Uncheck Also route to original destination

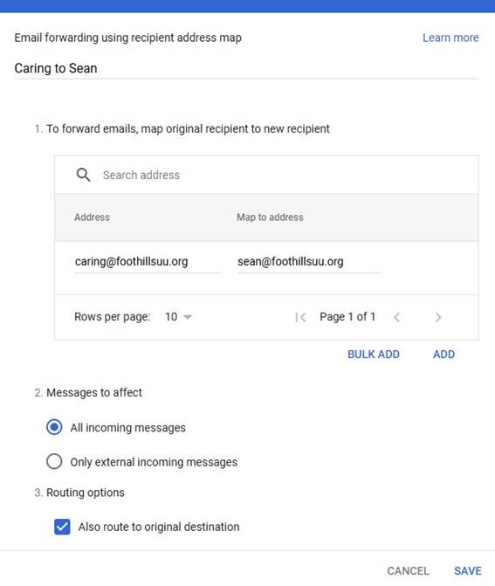[62, 527]
